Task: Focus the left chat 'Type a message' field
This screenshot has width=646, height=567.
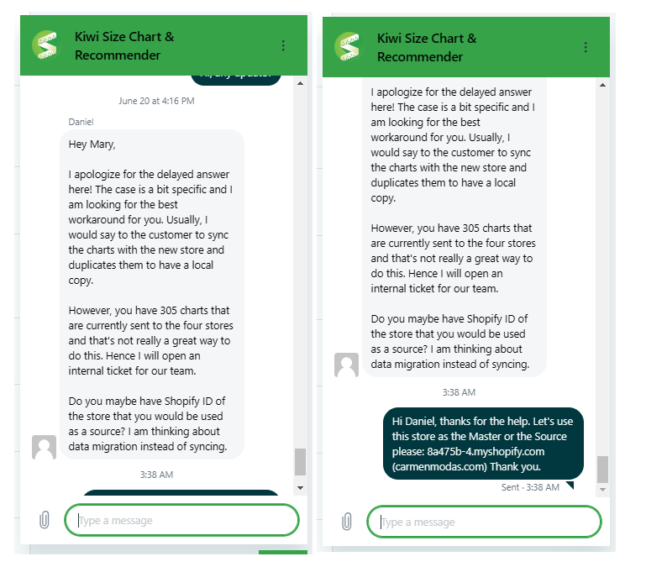Action: coord(181,520)
